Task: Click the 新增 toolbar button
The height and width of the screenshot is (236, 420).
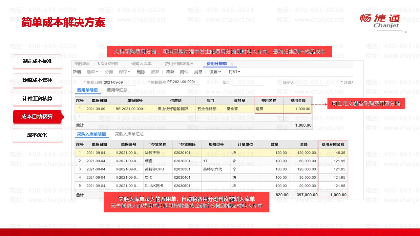Action: tap(77, 72)
